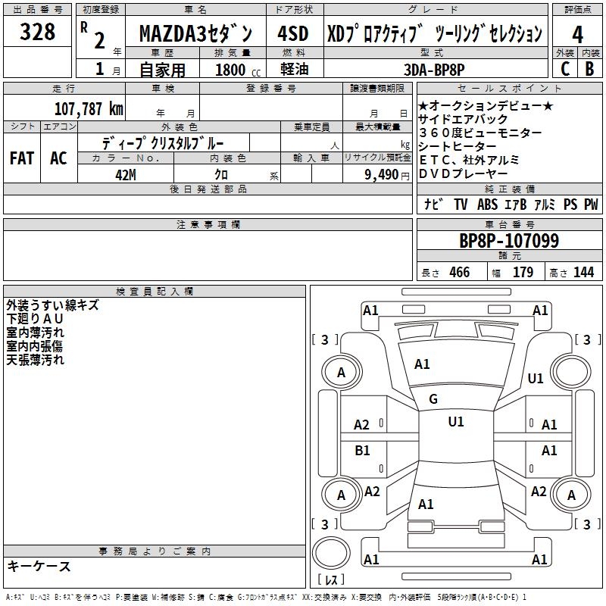Select the exterior rating C
Screen dimensions: 606x606
pos(565,69)
